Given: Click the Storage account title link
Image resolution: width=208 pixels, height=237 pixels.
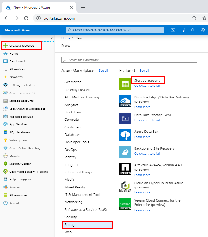Looking at the screenshot, I should click(x=147, y=81).
